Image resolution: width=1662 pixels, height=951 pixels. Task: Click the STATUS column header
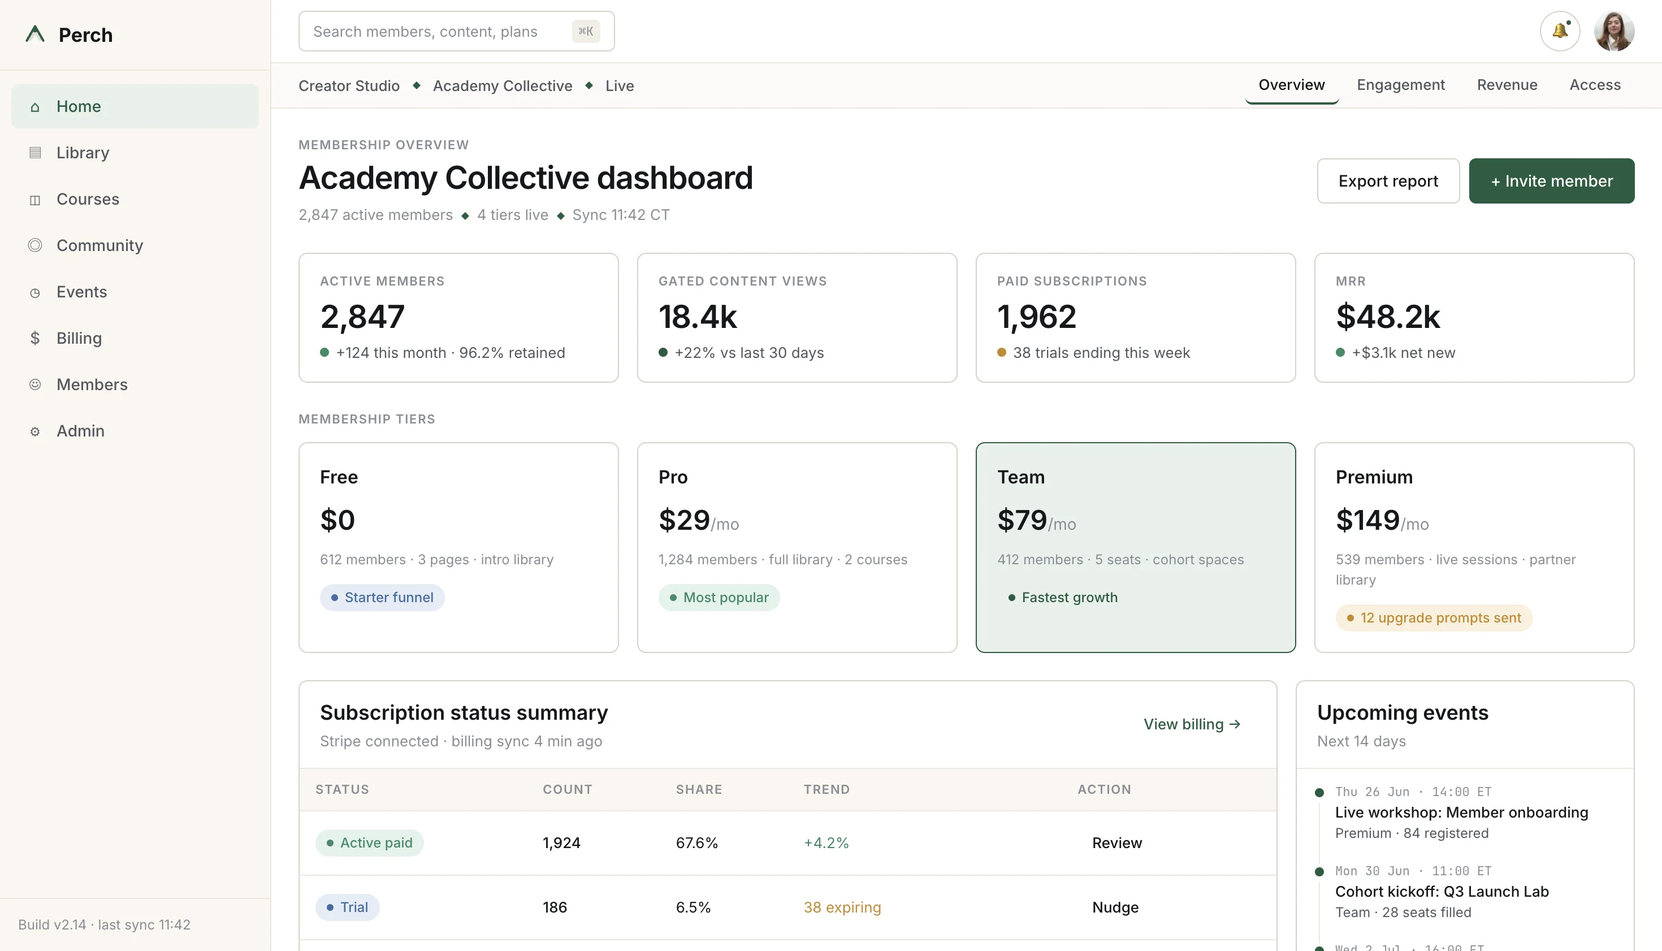tap(342, 790)
